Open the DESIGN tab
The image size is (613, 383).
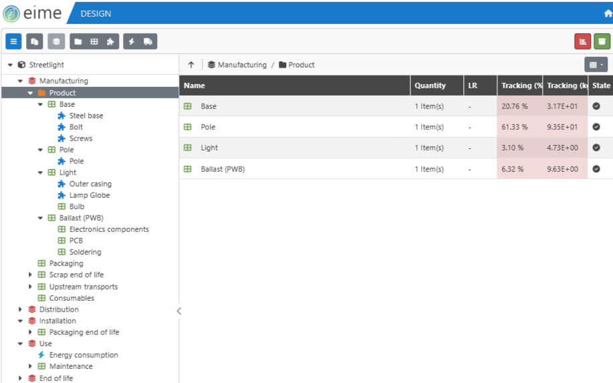96,13
